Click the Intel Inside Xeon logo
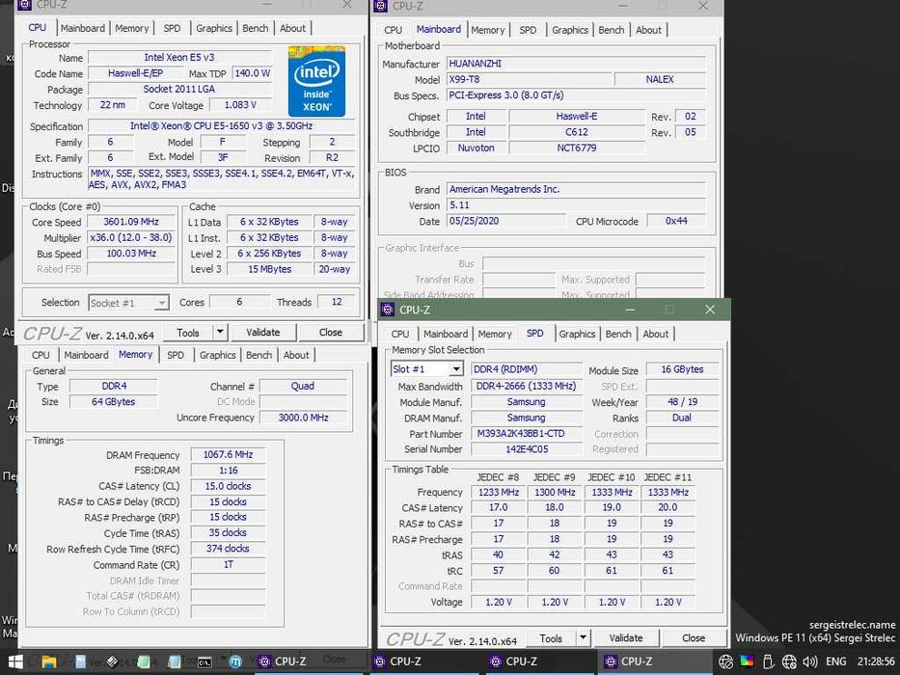Viewport: 900px width, 675px height. click(316, 82)
